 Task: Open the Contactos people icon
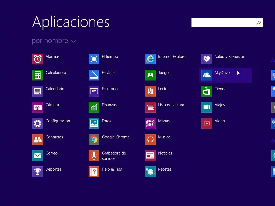click(38, 139)
